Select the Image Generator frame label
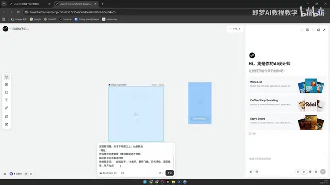This screenshot has height=185, width=330. 118,85
